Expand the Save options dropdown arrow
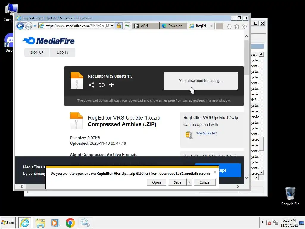Viewport: 305px width, 229px height. [189, 182]
